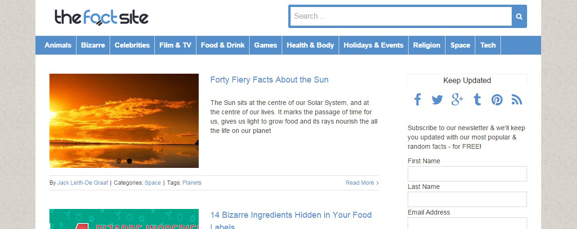
Task: Click the Search text field
Action: click(401, 16)
